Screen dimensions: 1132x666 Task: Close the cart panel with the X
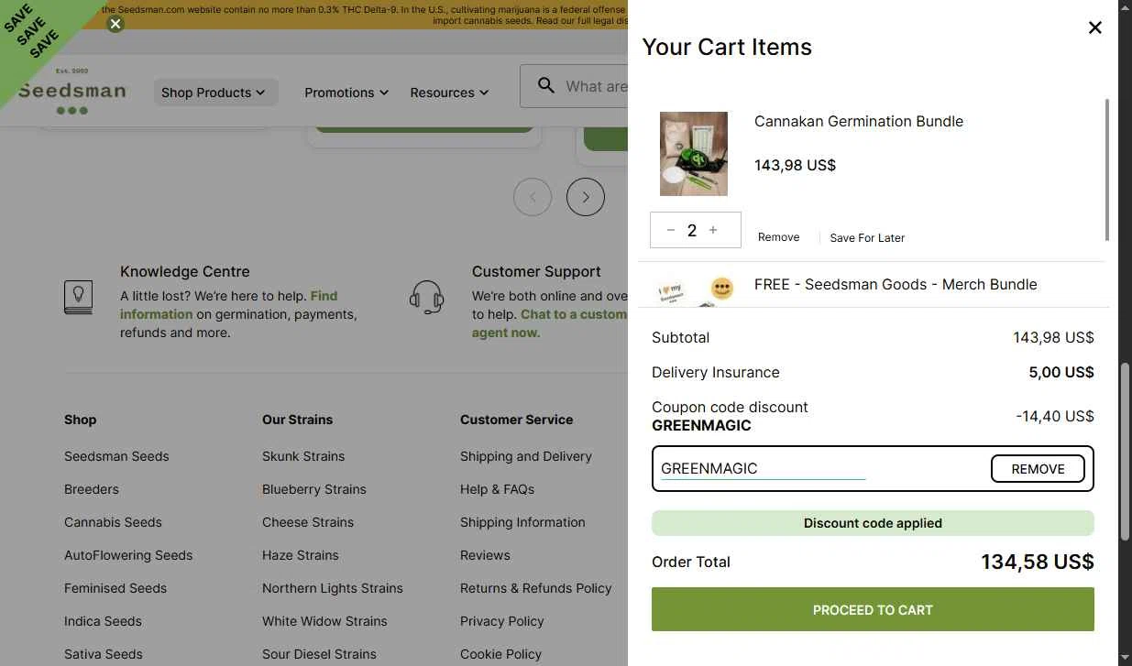click(x=1094, y=27)
